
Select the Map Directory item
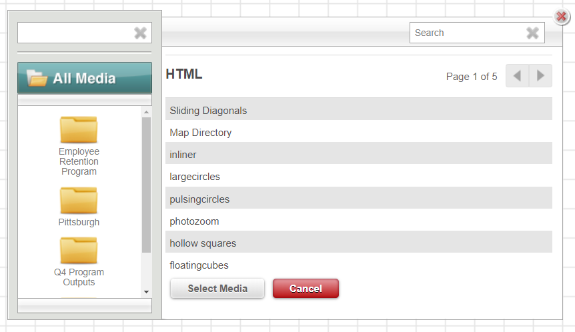coord(359,133)
